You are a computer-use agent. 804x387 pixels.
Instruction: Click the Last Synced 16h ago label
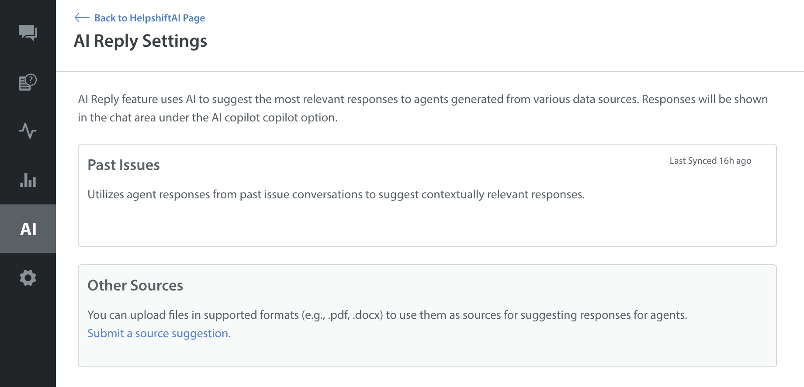[x=710, y=161]
